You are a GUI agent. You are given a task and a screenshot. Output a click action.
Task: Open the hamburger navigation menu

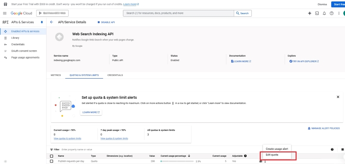pyautogui.click(x=5, y=13)
